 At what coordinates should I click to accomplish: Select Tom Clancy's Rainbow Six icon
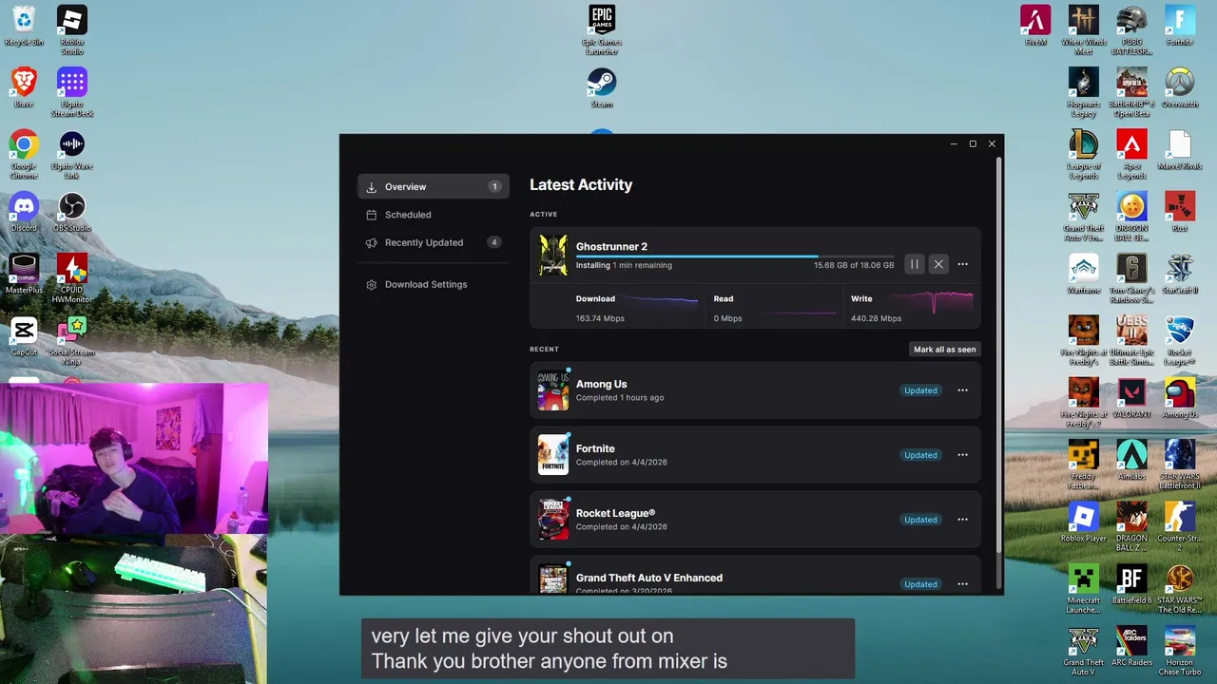(x=1131, y=278)
